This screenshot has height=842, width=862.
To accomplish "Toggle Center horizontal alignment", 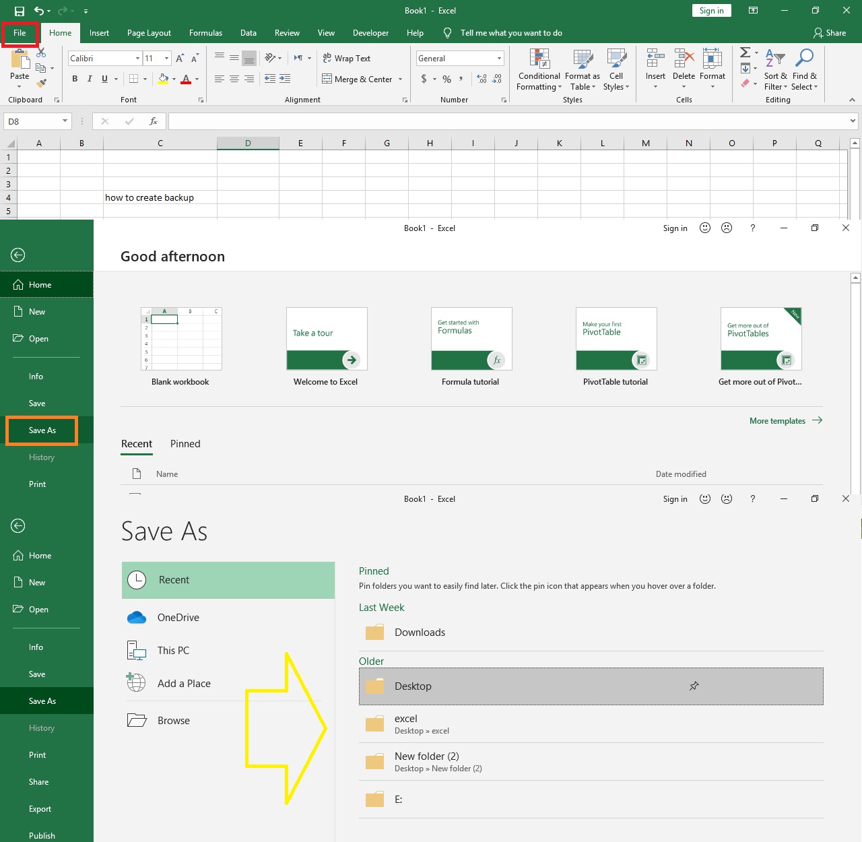I will click(234, 79).
